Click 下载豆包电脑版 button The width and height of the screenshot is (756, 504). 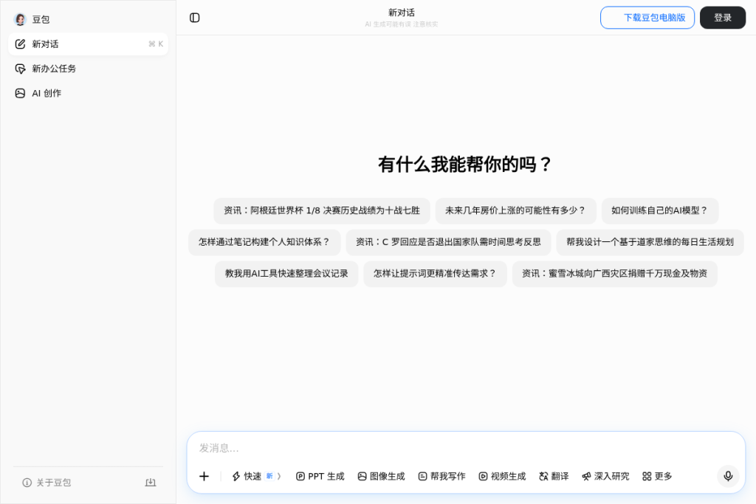(647, 18)
